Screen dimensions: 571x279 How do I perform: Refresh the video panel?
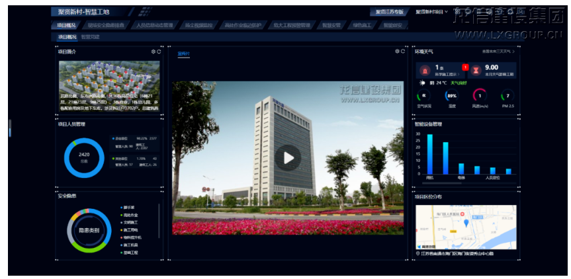coord(403,52)
